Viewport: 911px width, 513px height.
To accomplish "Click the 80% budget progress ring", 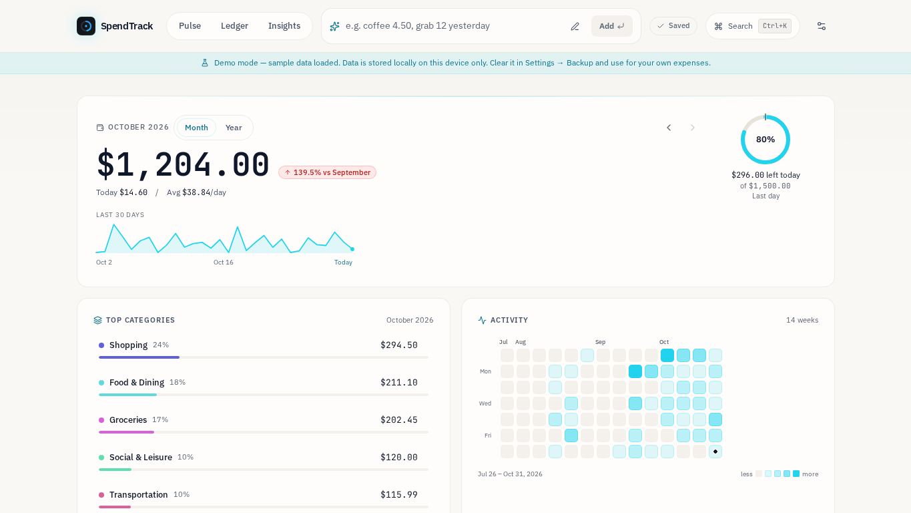I will coord(766,139).
